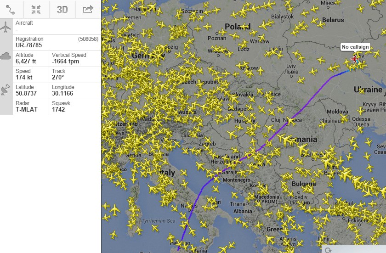Click the collapse panel arrows icon
Screen dimensions: 386x253
pos(36,10)
